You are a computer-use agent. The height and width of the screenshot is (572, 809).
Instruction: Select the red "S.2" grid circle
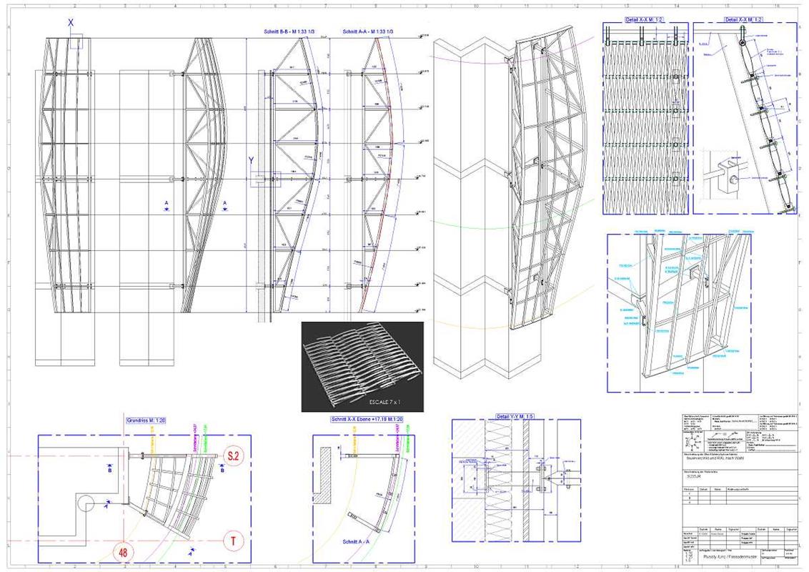232,456
